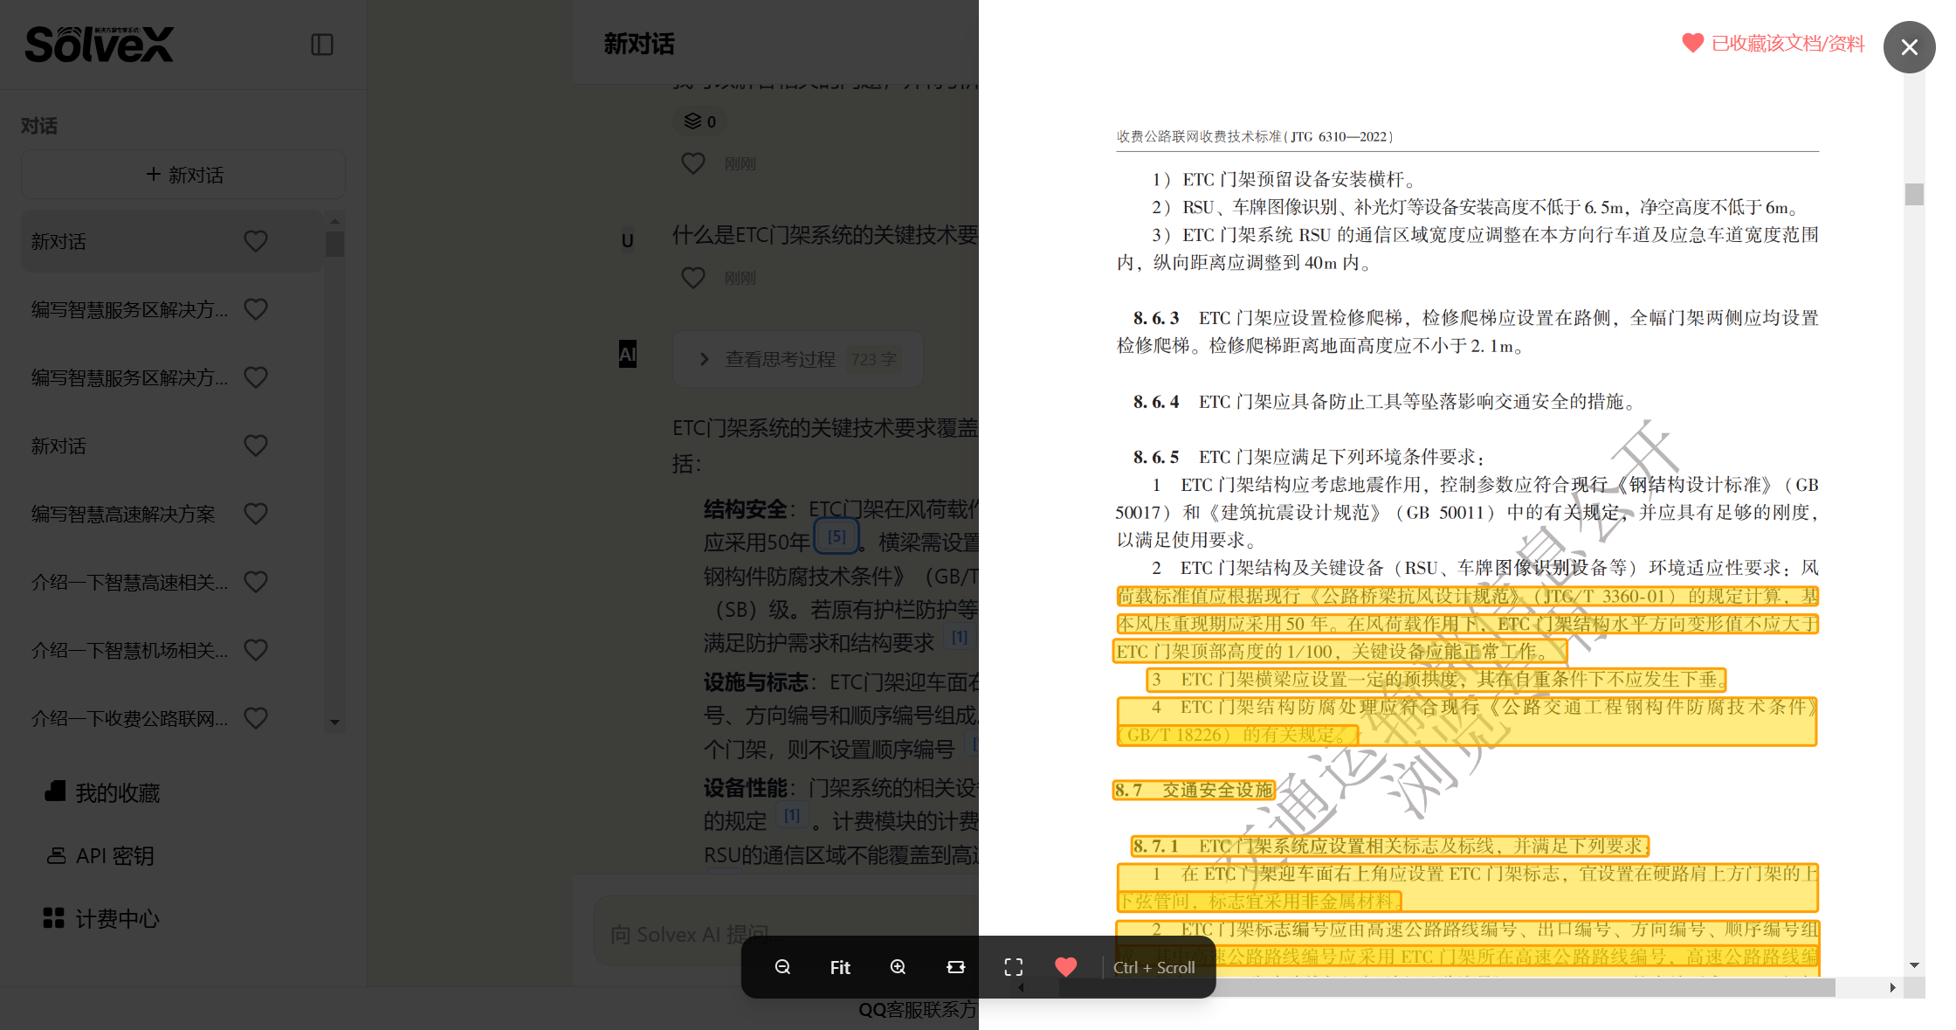Expand 查看思考过程 section

pos(797,359)
